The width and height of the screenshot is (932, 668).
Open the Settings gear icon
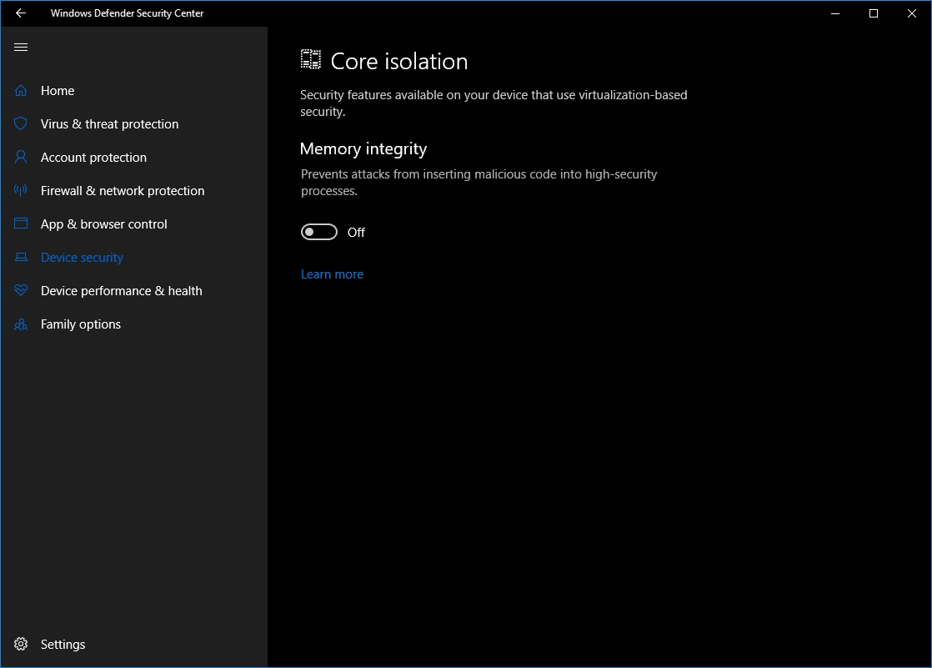(21, 645)
